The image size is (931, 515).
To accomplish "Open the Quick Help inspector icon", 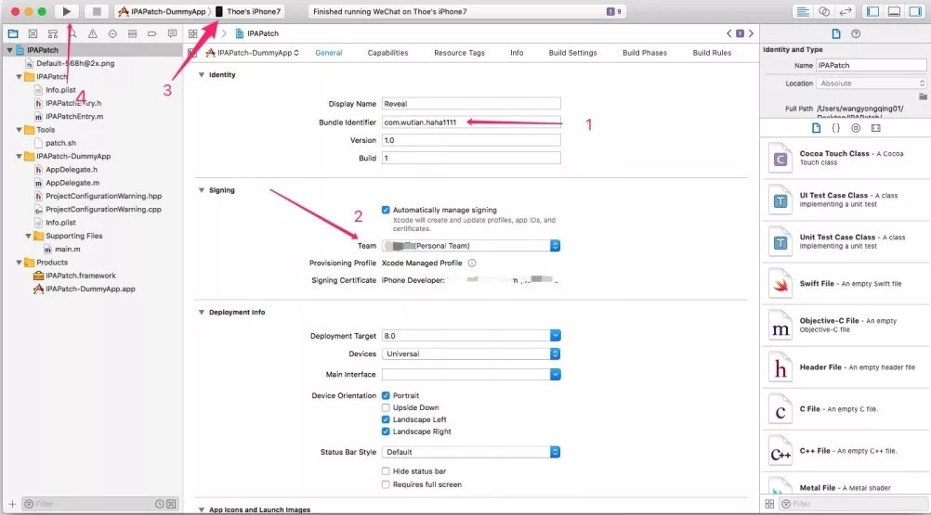I will click(856, 33).
